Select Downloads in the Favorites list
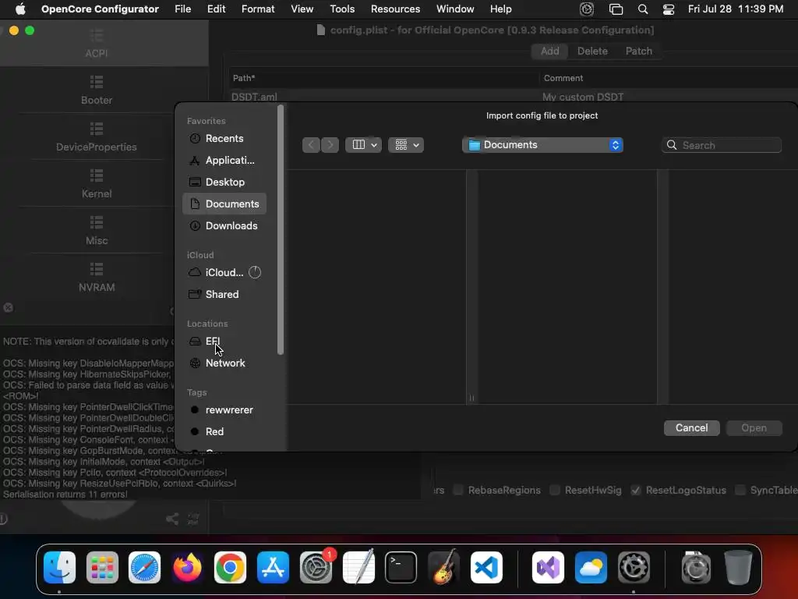Screen dimensions: 798x599 point(224,225)
